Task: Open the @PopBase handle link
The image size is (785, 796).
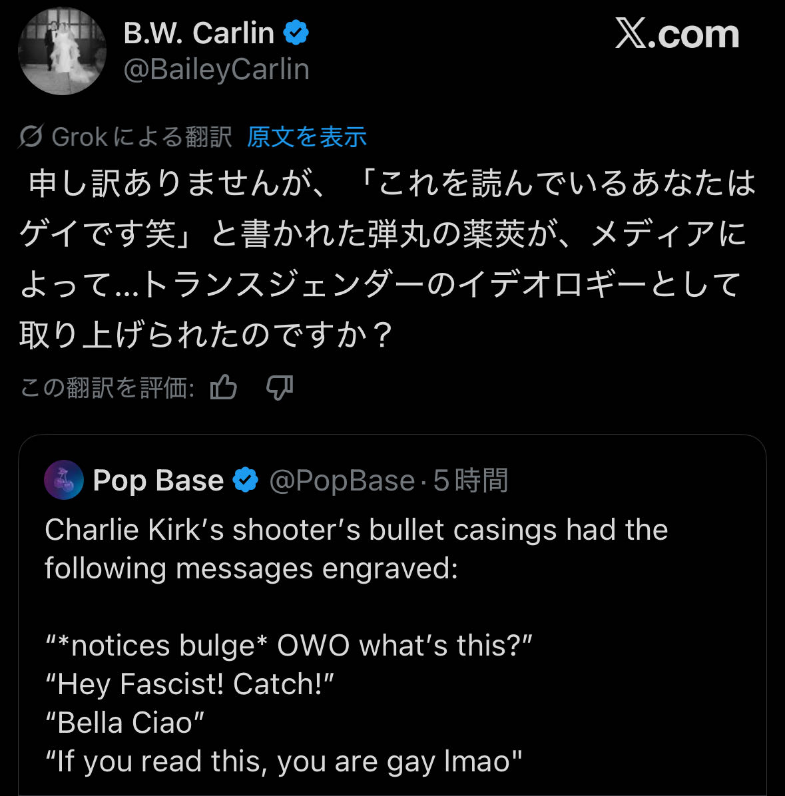Action: (x=342, y=480)
